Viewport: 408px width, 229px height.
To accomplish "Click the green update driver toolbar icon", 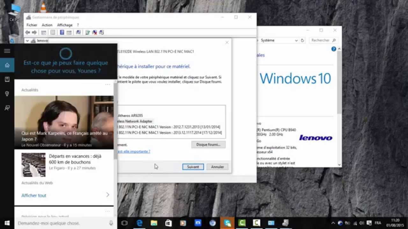I will tap(88, 32).
